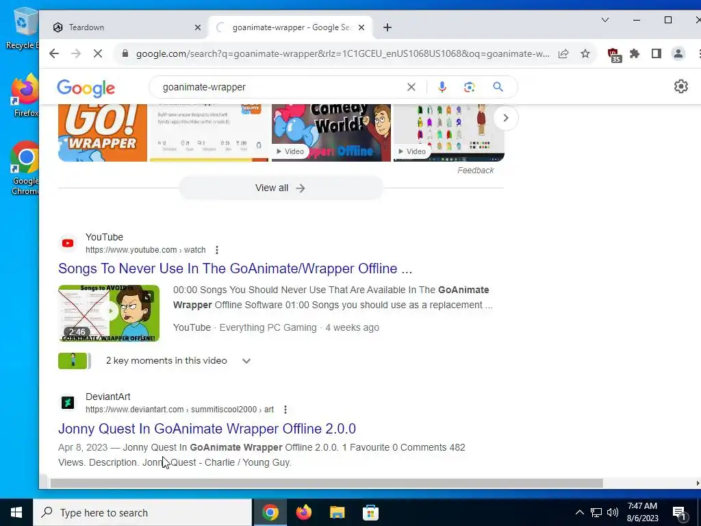Open the Chrome tab search dropdown
The width and height of the screenshot is (701, 526).
click(x=605, y=20)
